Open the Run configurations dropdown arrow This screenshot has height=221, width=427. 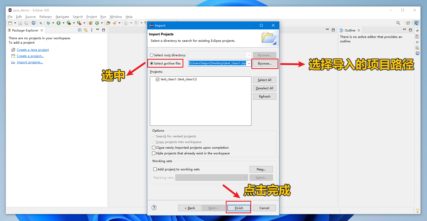point(63,23)
